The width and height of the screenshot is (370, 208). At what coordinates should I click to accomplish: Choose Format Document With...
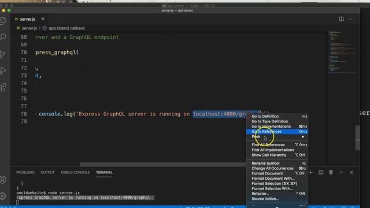tap(277, 179)
